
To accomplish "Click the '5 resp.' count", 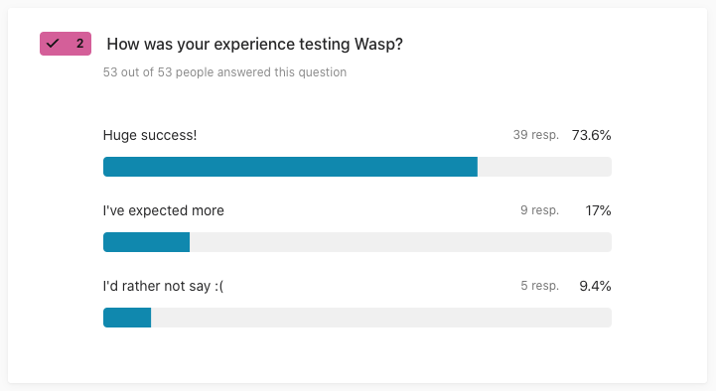I will [540, 286].
